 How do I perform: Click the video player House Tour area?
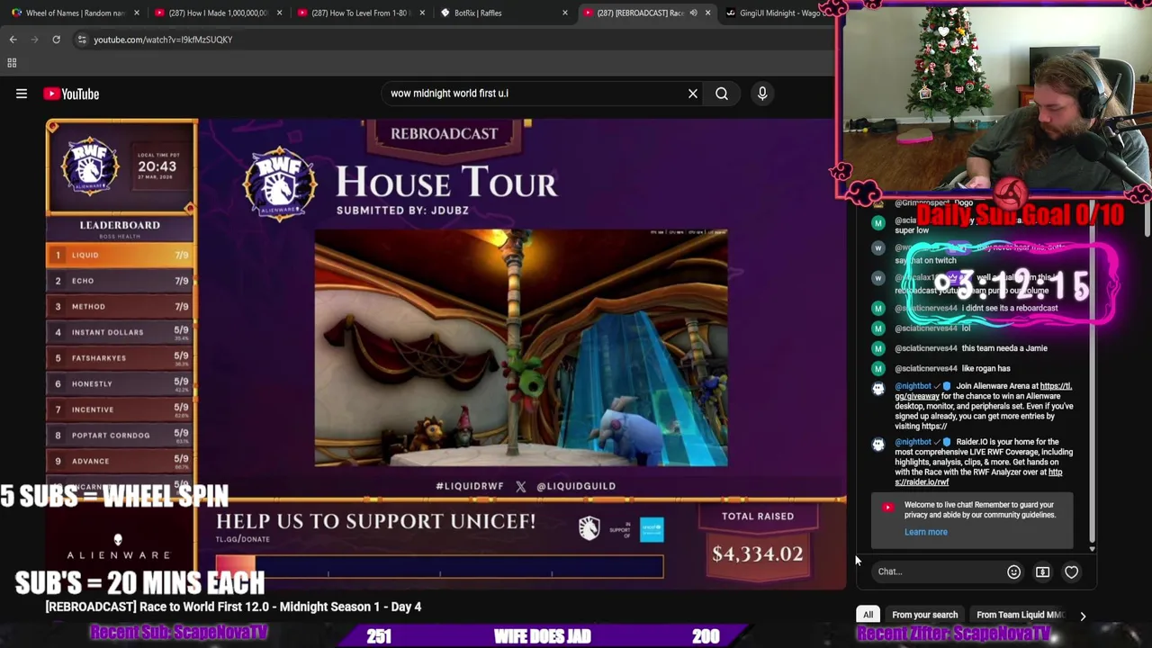click(521, 347)
